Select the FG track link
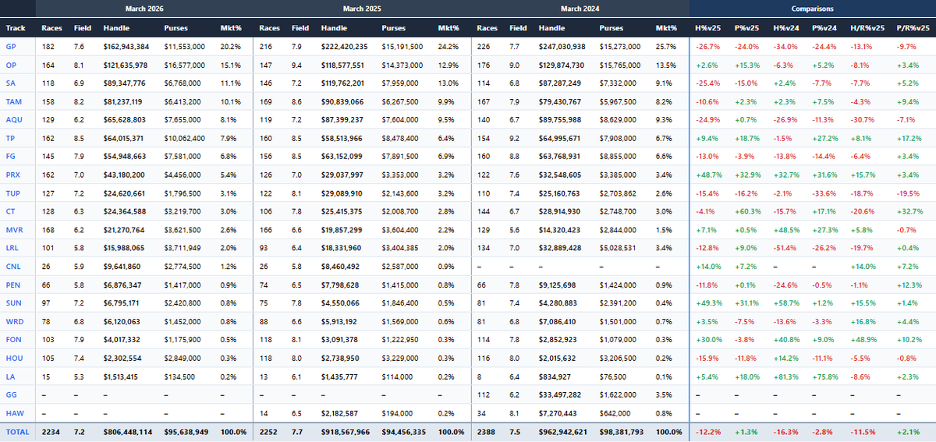 pos(11,156)
